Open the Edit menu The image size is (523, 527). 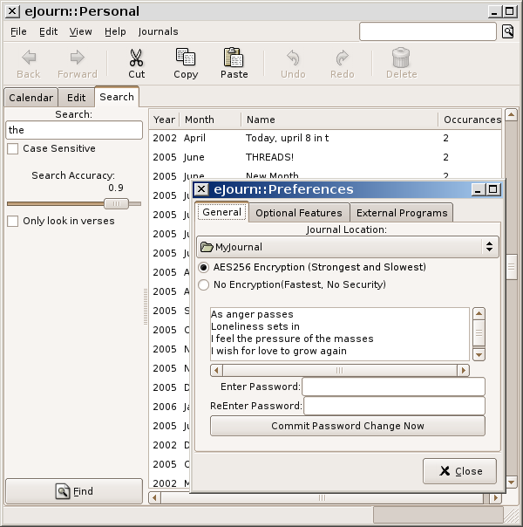[x=48, y=31]
